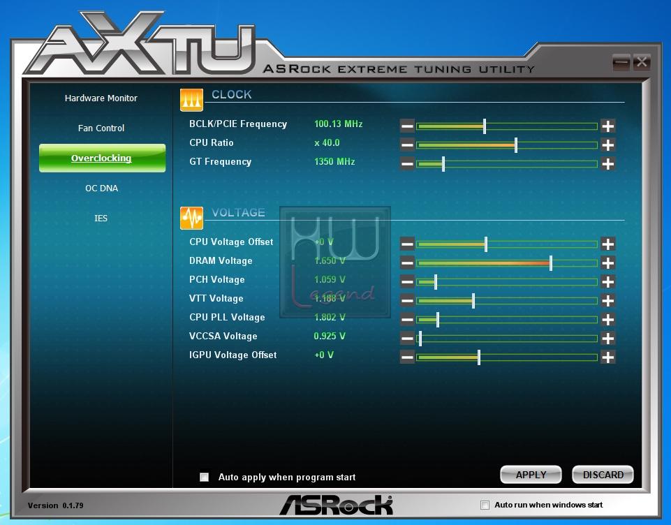Screen dimensions: 671x525
Task: Increase CPU Voltage Offset plus button
Action: (x=607, y=244)
